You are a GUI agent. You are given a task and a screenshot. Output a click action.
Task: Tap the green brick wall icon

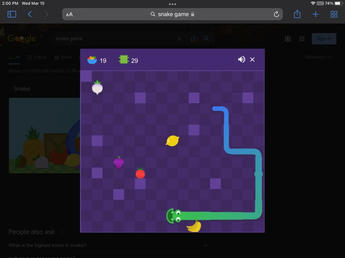(124, 60)
